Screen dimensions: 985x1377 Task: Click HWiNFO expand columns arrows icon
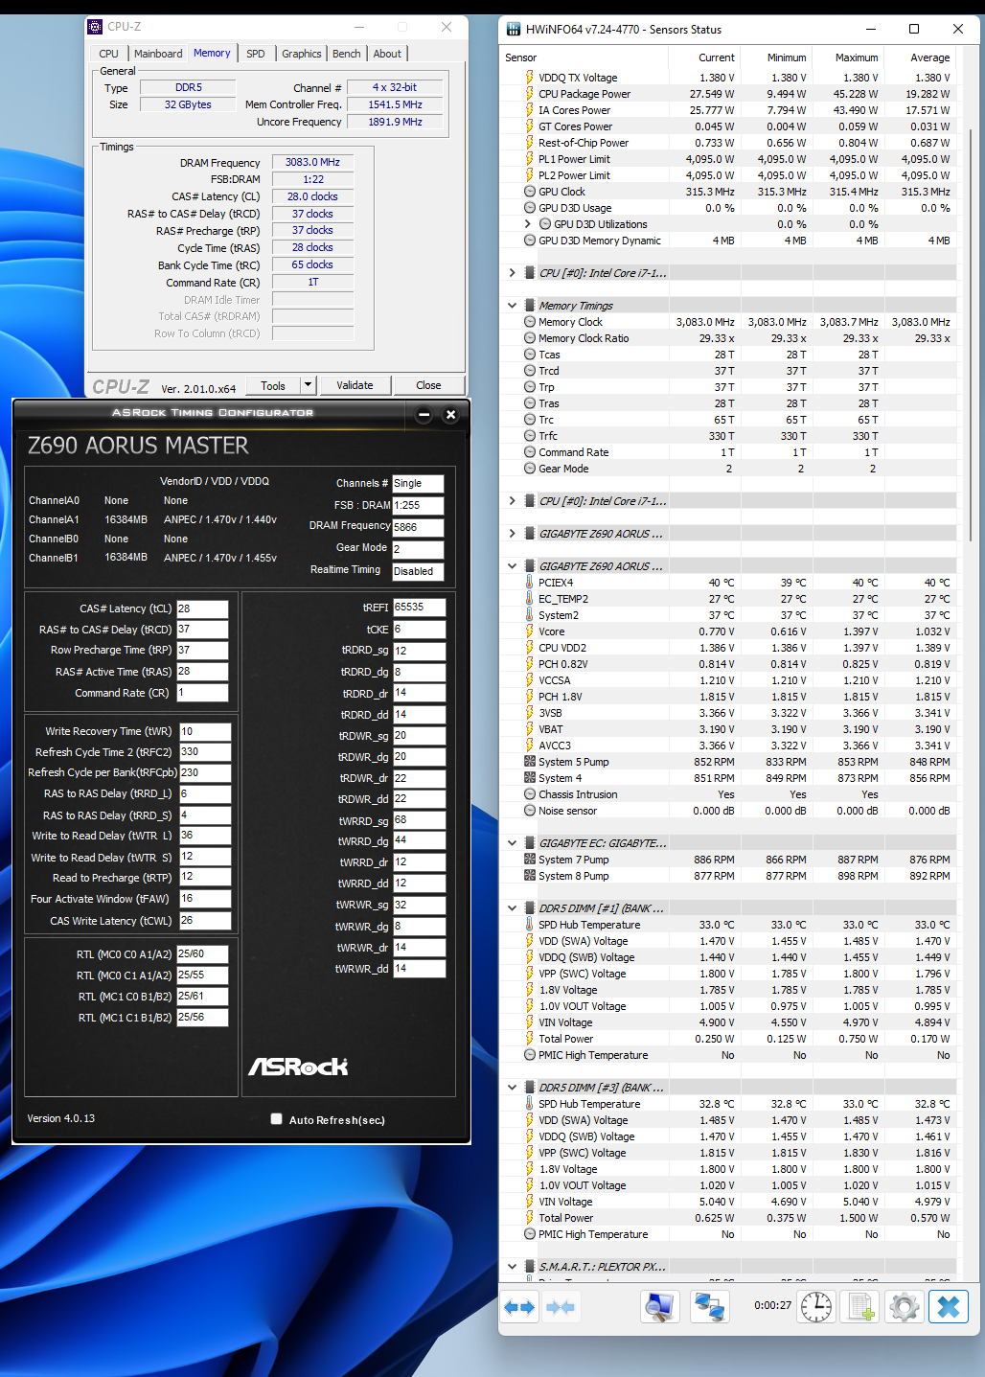coord(519,1307)
